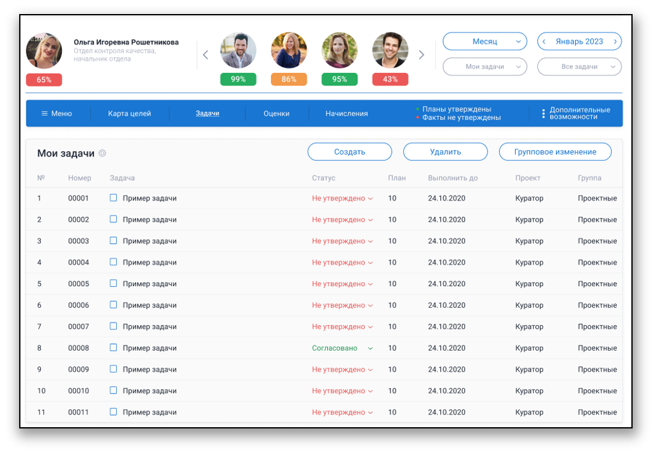
Task: Open the Мои задачи filter dropdown
Action: pos(484,67)
